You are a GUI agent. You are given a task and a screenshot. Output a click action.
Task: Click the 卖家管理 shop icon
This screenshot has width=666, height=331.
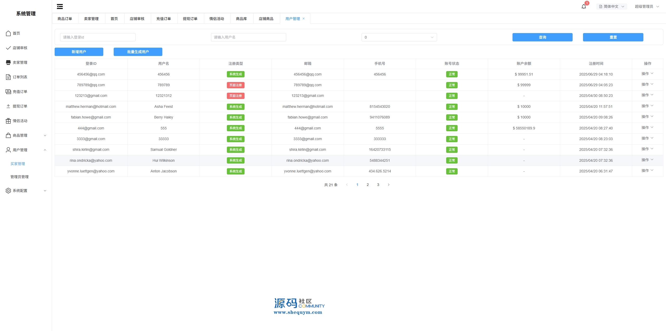click(8, 63)
